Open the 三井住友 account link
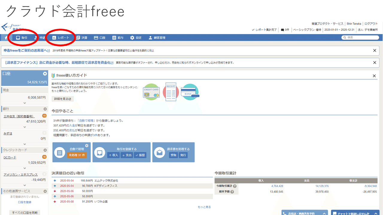 [x=19, y=116]
